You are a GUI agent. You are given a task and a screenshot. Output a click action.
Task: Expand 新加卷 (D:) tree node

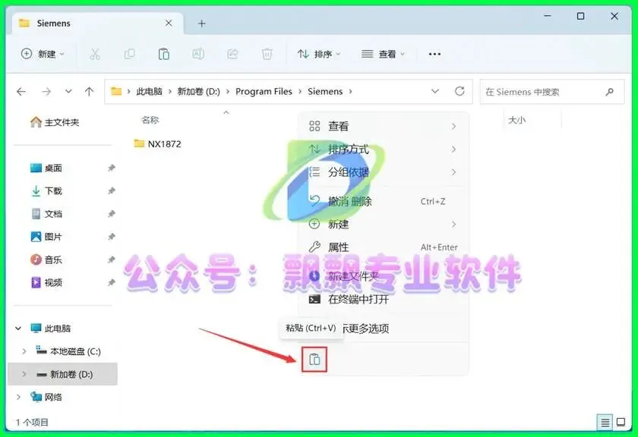[x=24, y=374]
